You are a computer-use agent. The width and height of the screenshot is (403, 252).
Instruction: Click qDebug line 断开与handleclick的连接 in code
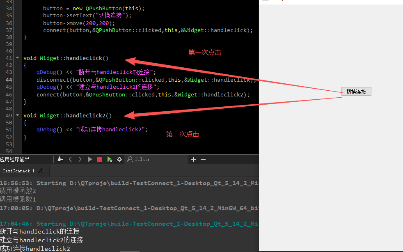pyautogui.click(x=96, y=72)
